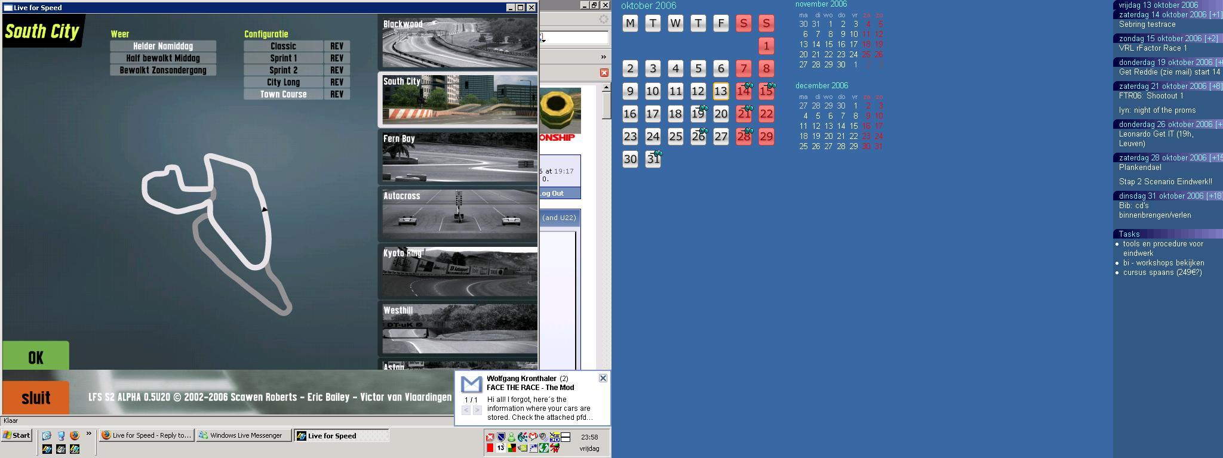Click the pin icon on October 15

tap(772, 86)
